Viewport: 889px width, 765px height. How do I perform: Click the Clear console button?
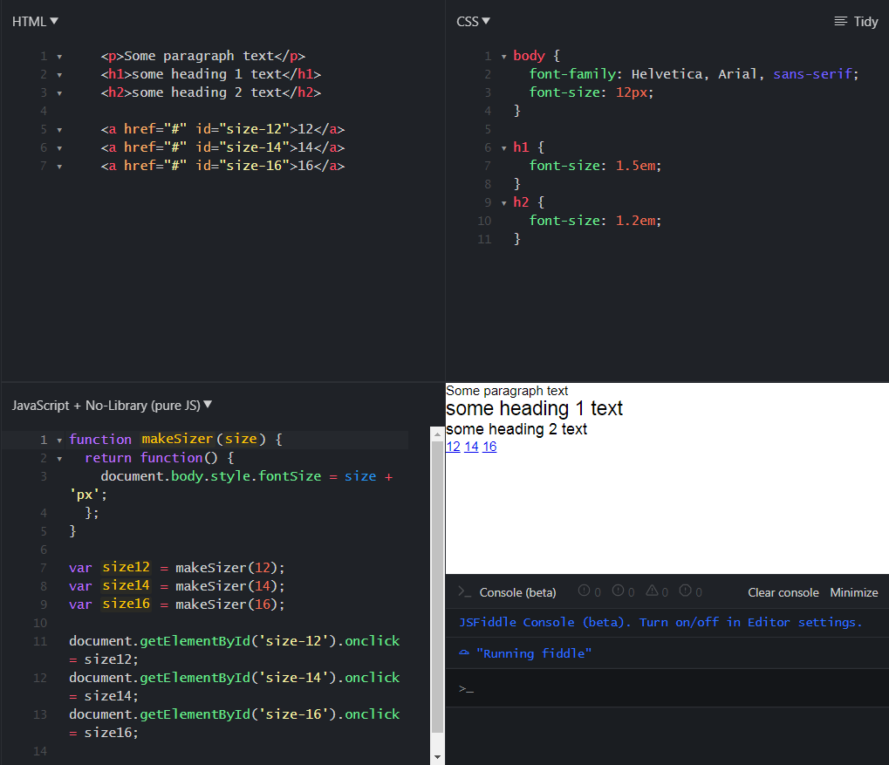point(783,592)
